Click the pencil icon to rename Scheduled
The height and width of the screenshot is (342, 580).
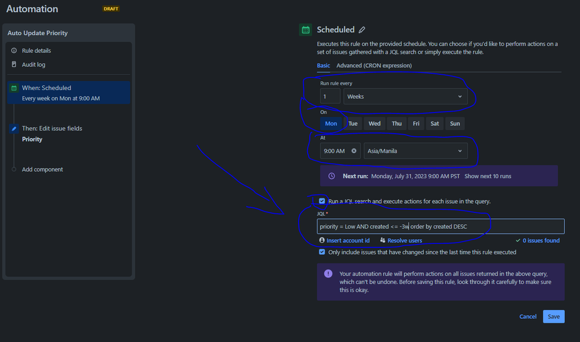[362, 30]
